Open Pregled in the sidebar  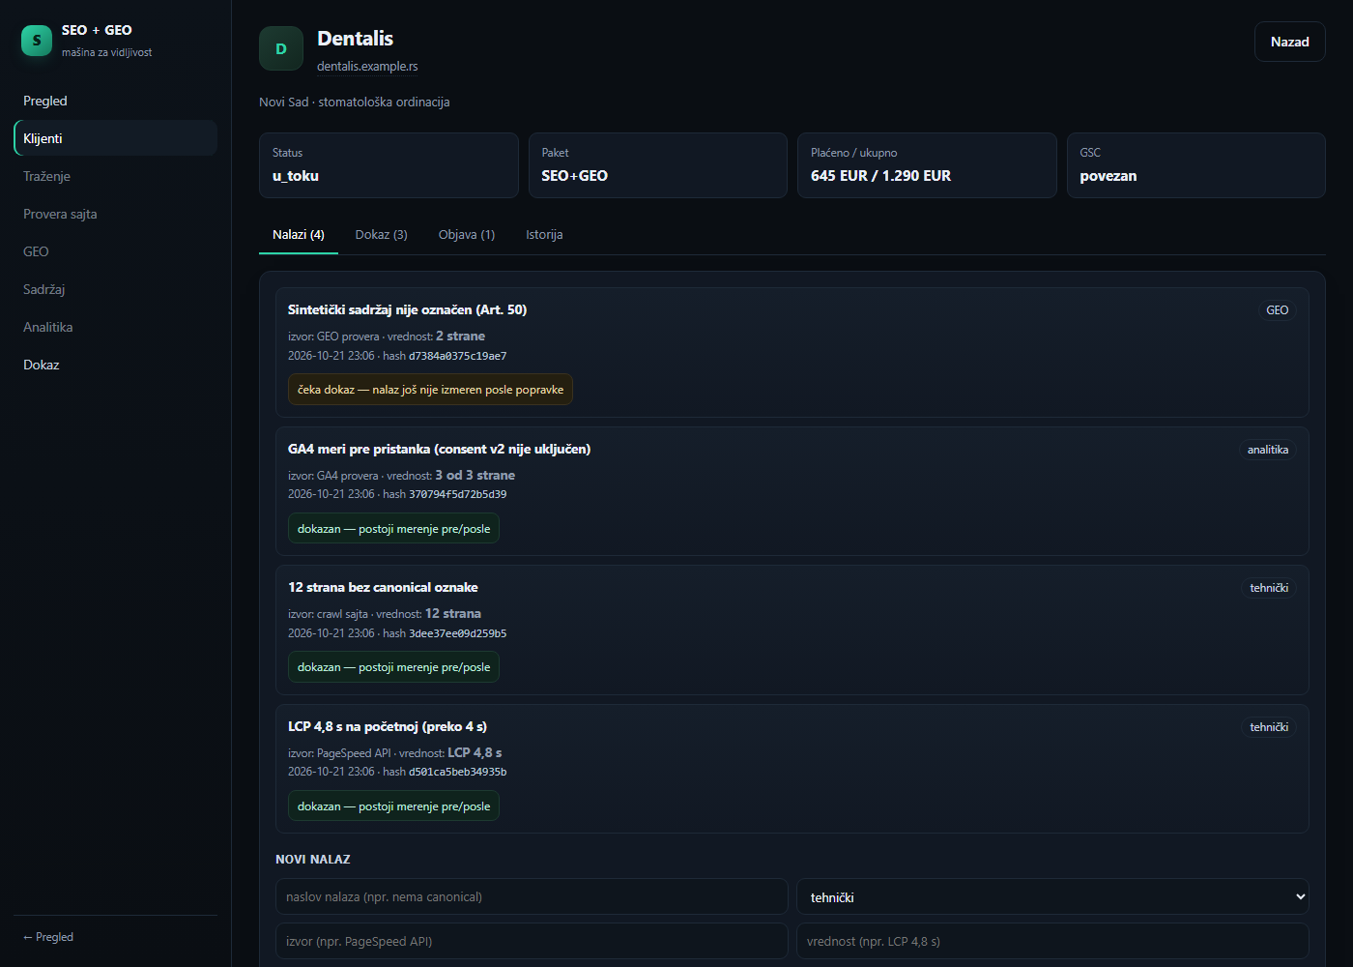[116, 101]
